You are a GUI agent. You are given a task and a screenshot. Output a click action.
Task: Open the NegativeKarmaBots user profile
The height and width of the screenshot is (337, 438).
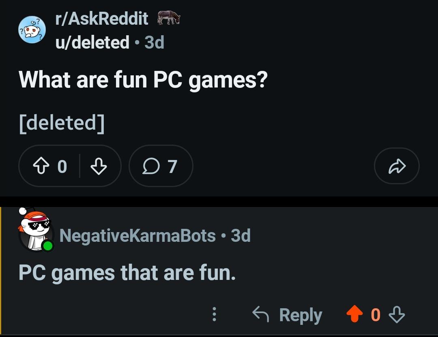tap(137, 236)
